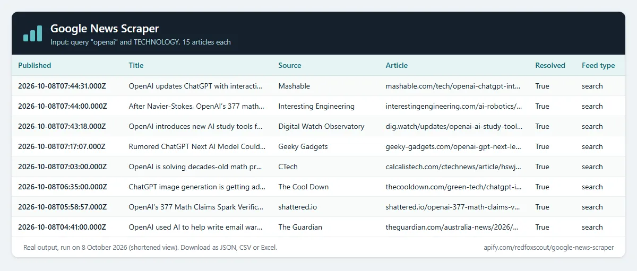Click Resolved value True in Mashable row
The image size is (637, 271).
(x=543, y=86)
